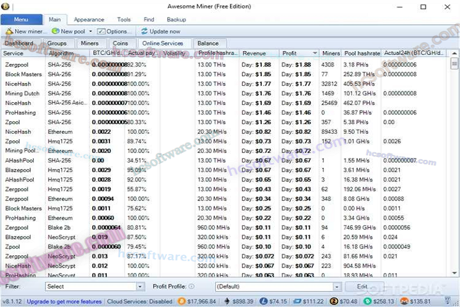The image size is (460, 307).
Task: Open the Find ribbon tab
Action: [149, 20]
